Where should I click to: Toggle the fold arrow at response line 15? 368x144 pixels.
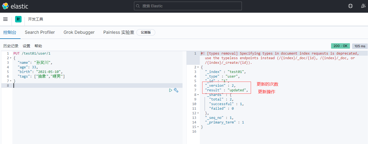pyautogui.click(x=198, y=127)
